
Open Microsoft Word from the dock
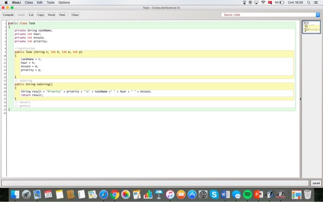click(225, 194)
